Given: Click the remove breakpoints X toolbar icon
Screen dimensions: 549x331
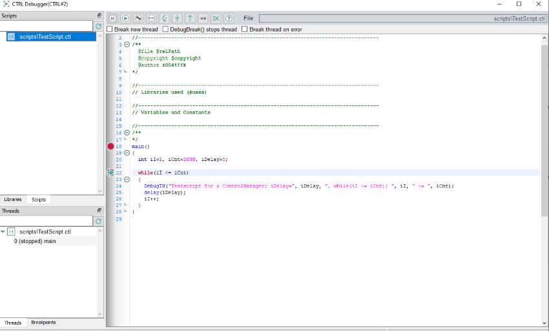Looking at the screenshot, I should click(x=216, y=18).
